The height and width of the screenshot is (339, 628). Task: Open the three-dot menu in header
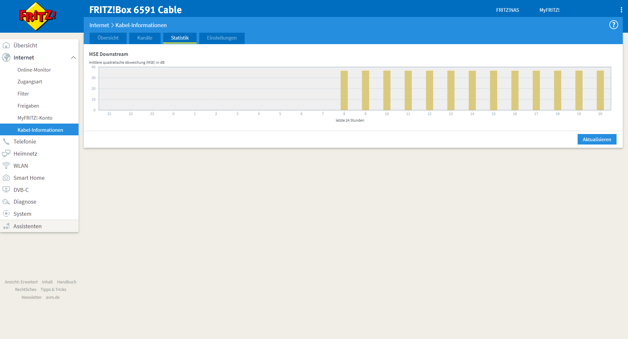621,10
